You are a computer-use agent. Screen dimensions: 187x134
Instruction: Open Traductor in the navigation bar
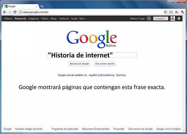click(x=64, y=18)
